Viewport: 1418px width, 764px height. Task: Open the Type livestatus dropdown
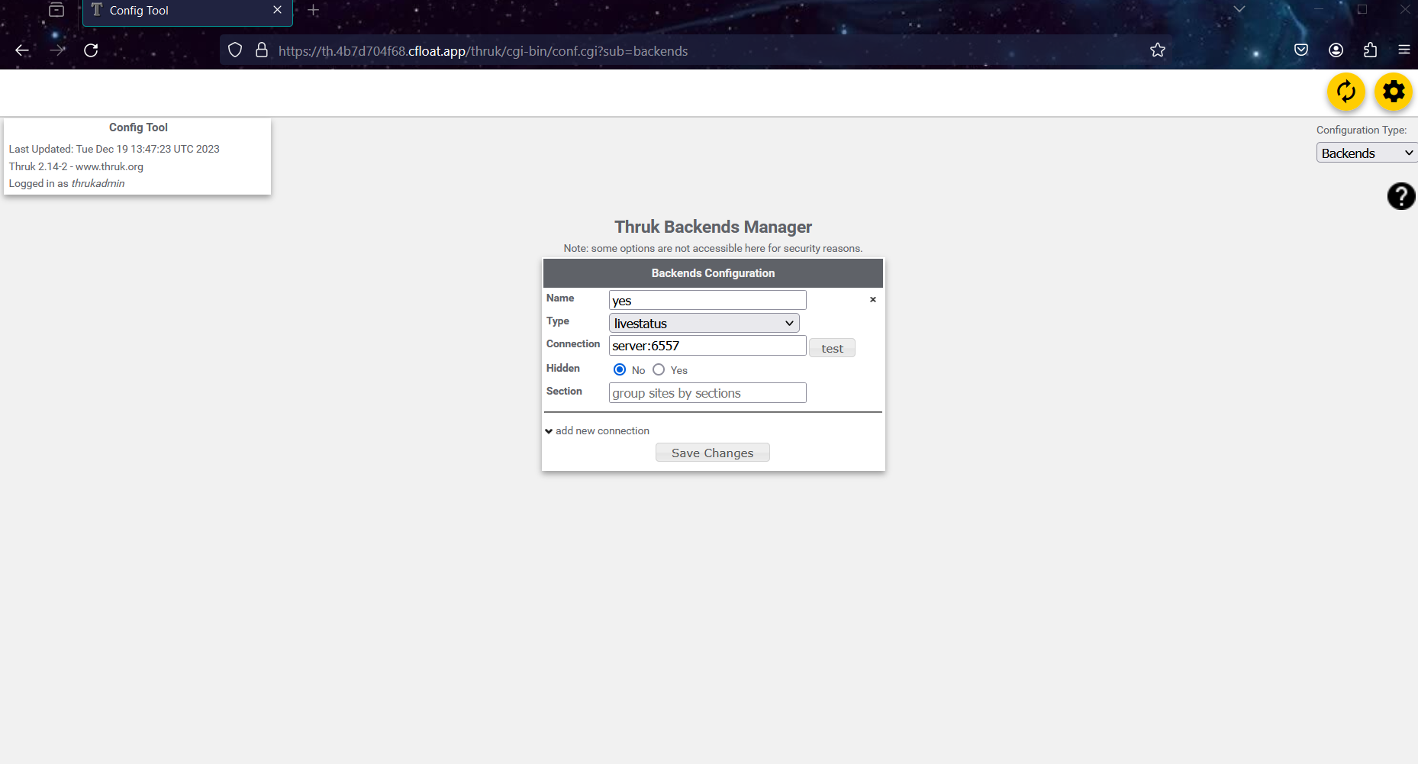(x=704, y=324)
